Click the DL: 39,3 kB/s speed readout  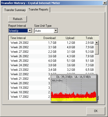(x=64, y=77)
